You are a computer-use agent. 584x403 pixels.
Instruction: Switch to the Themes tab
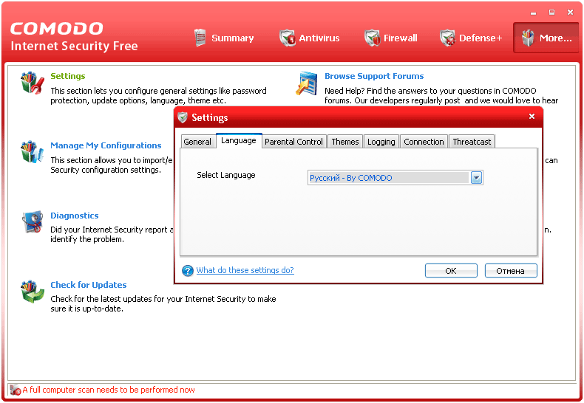tap(345, 142)
